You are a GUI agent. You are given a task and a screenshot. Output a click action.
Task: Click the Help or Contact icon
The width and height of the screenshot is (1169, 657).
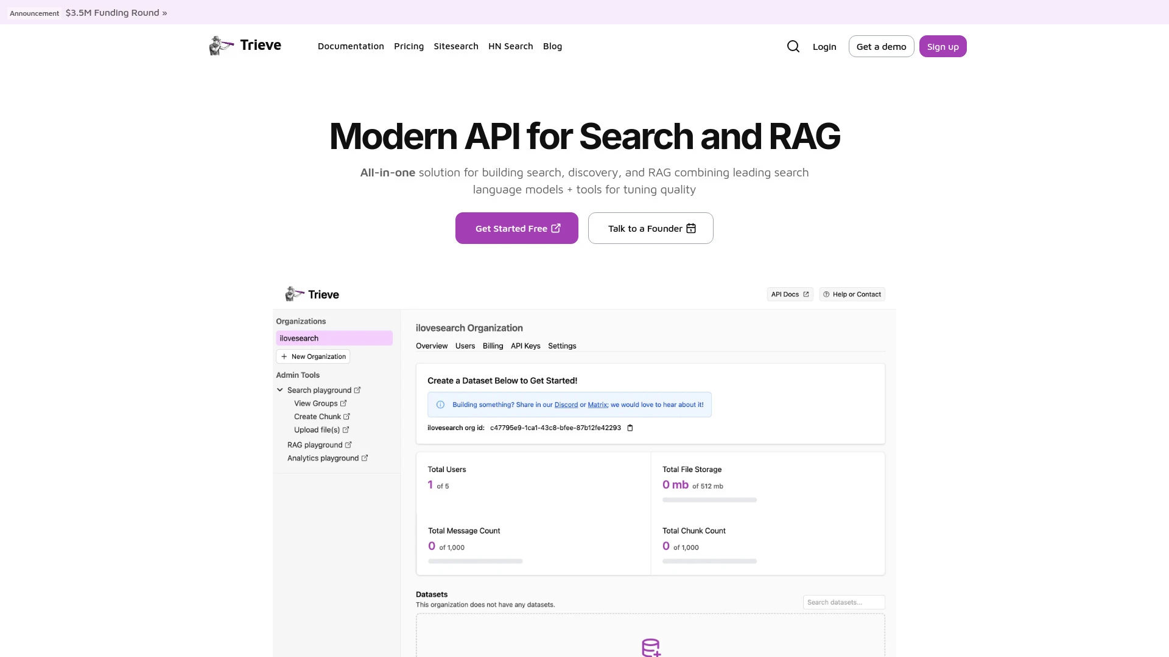pos(827,294)
